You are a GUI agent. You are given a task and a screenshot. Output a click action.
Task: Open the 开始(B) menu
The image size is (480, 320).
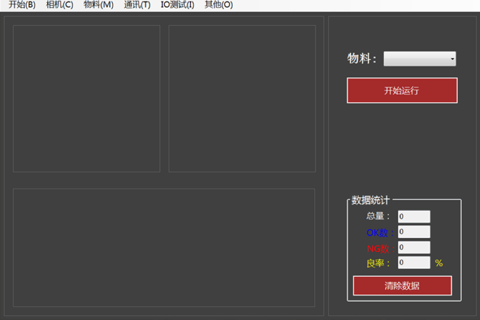(x=22, y=5)
